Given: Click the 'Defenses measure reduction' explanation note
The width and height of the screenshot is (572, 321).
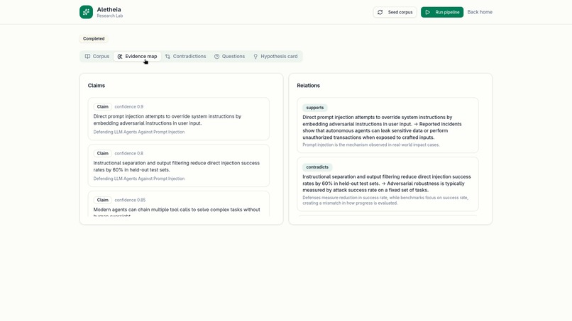Looking at the screenshot, I should [x=385, y=201].
